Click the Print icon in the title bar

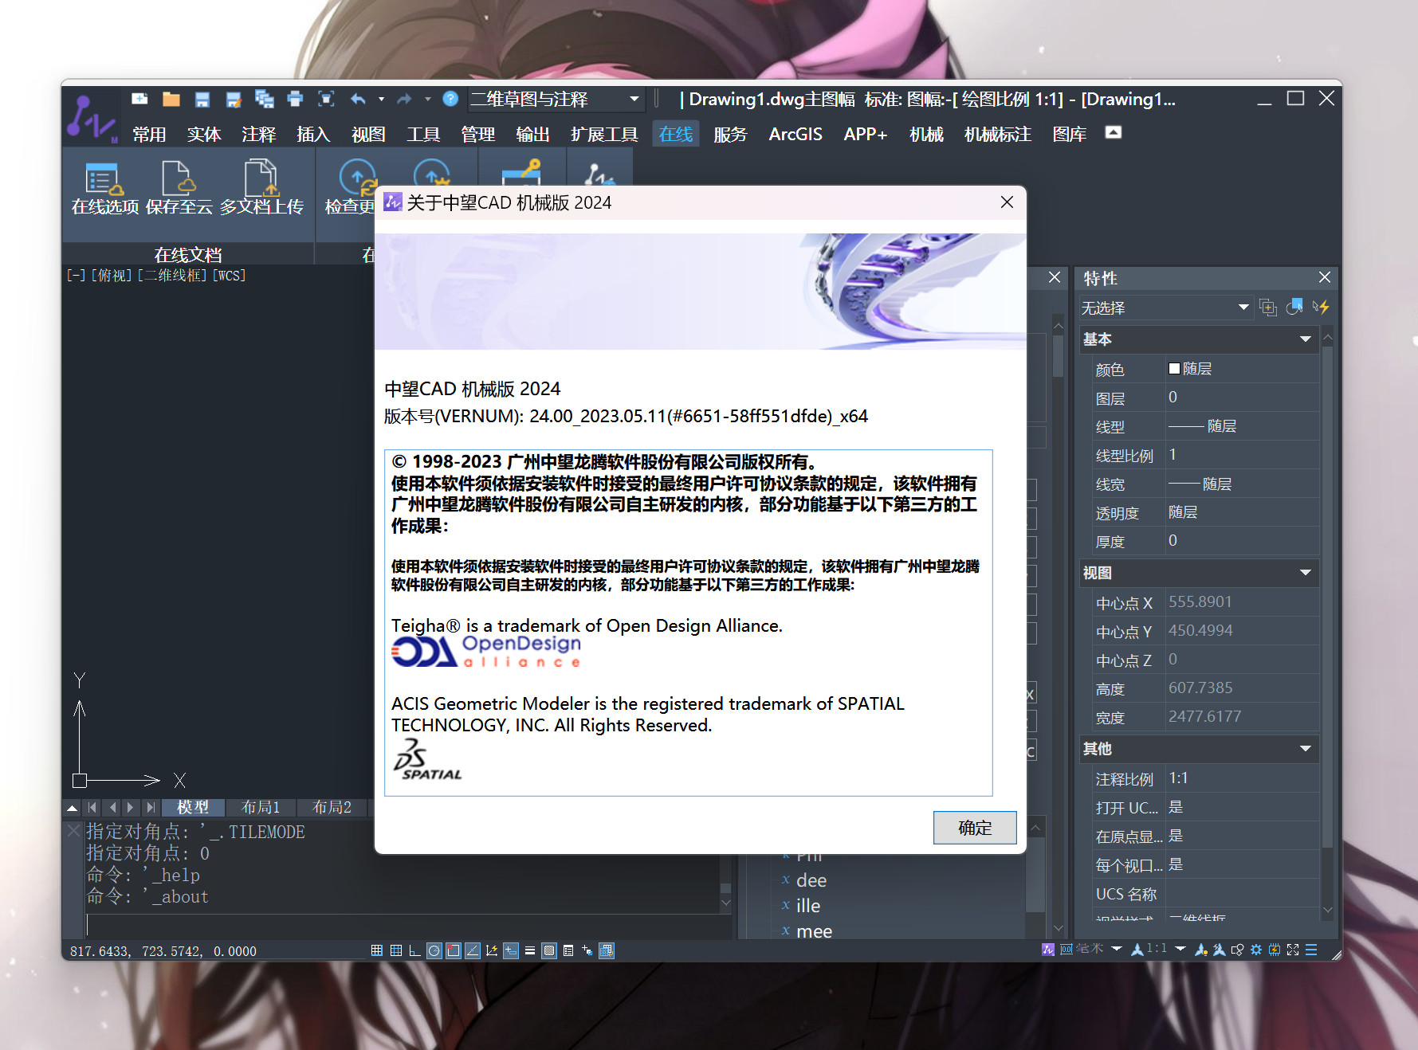[x=295, y=99]
